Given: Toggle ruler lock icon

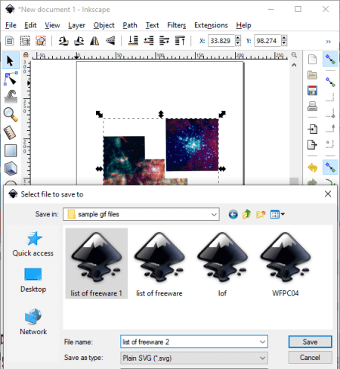Looking at the screenshot, I should pos(26,54).
